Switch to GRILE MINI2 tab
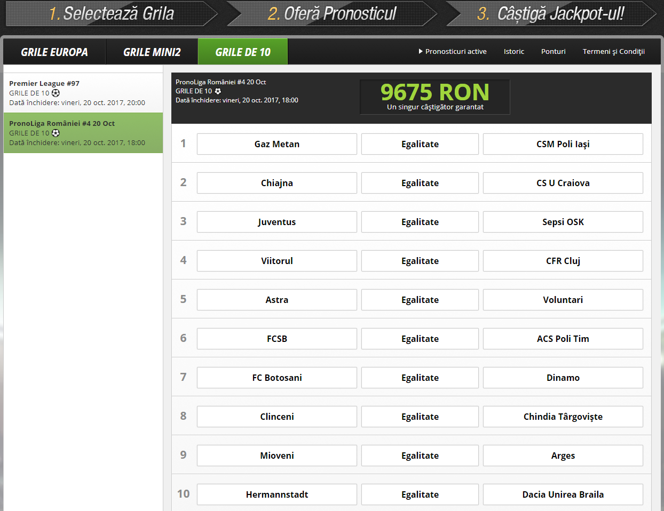 [x=152, y=52]
